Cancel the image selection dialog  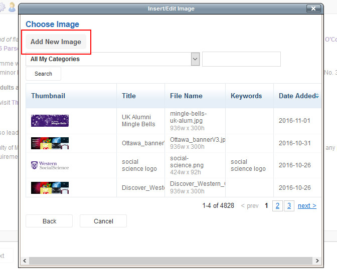tap(103, 221)
